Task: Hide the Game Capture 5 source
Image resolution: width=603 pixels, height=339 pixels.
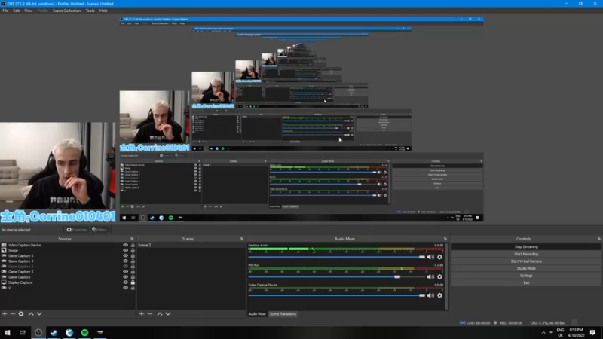Action: pos(125,255)
